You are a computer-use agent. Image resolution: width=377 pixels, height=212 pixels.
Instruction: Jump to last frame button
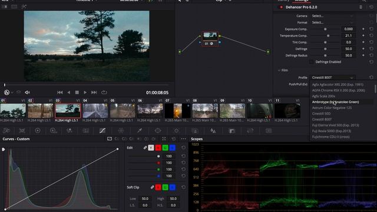click(x=94, y=92)
